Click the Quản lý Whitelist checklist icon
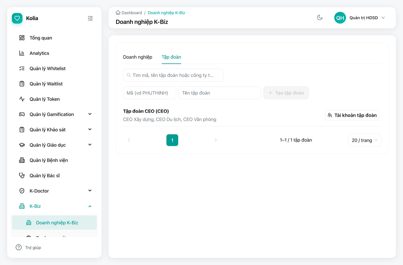Viewport: 403px width, 265px height. click(x=22, y=68)
